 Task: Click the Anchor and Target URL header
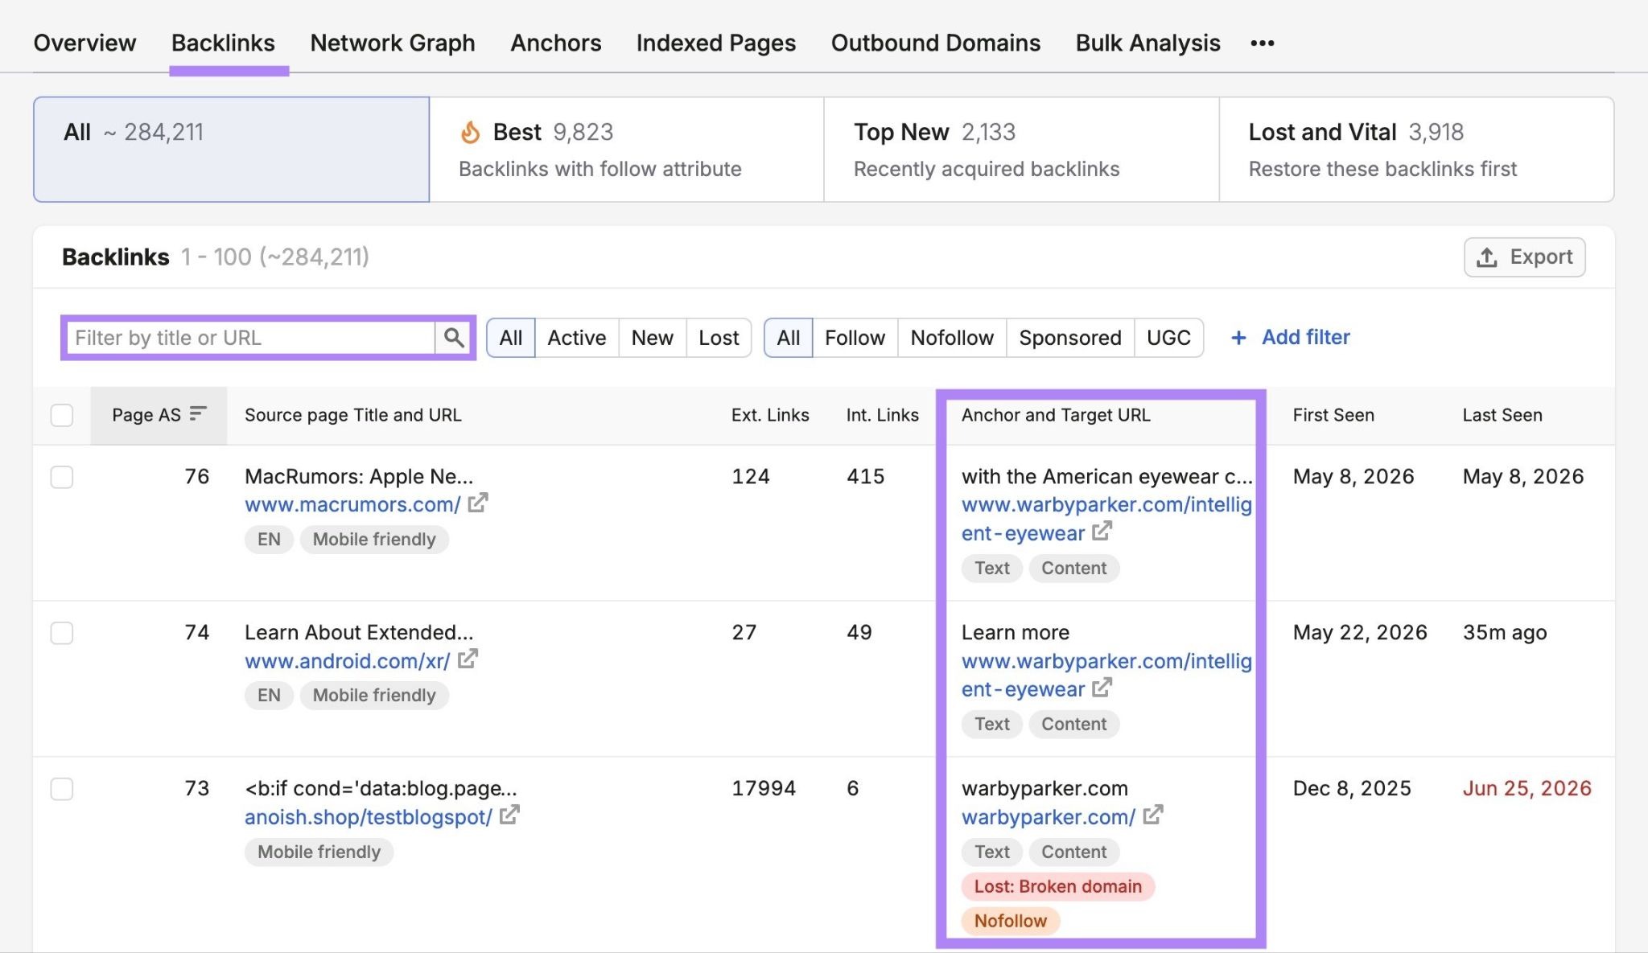pyautogui.click(x=1056, y=415)
